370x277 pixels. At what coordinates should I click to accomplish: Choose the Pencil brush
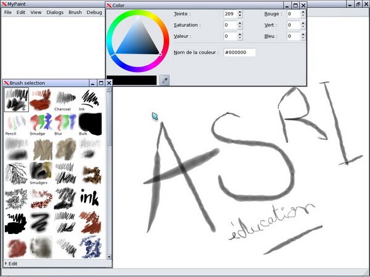[x=16, y=124]
